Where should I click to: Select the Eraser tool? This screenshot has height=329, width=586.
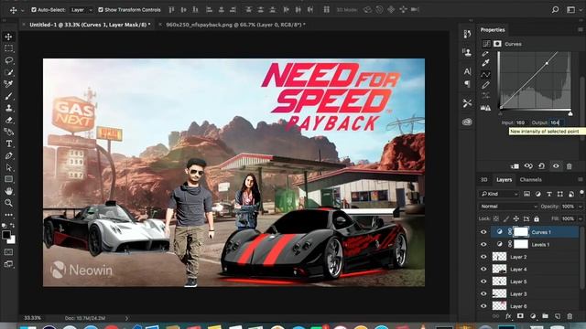(8, 120)
